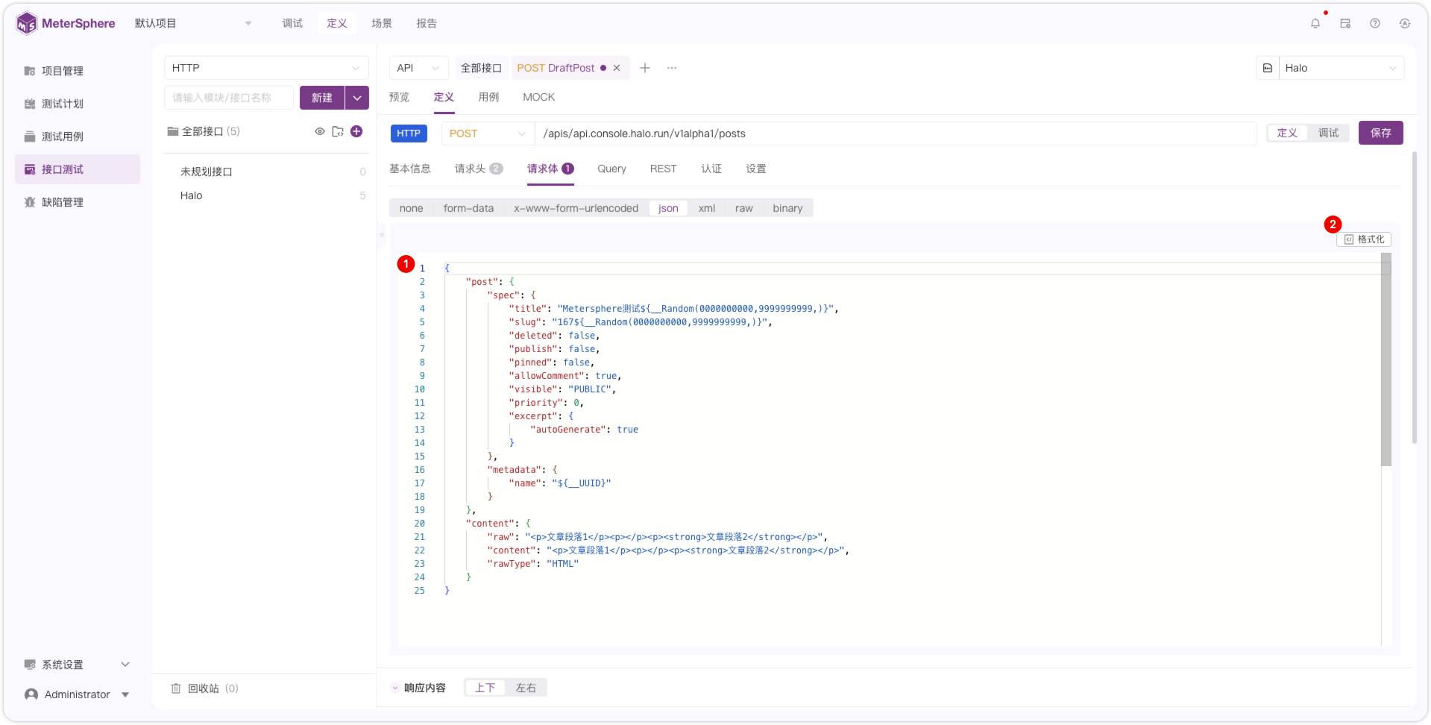The image size is (1431, 725).
Task: Open the HTTP protocol dropdown
Action: pyautogui.click(x=266, y=68)
